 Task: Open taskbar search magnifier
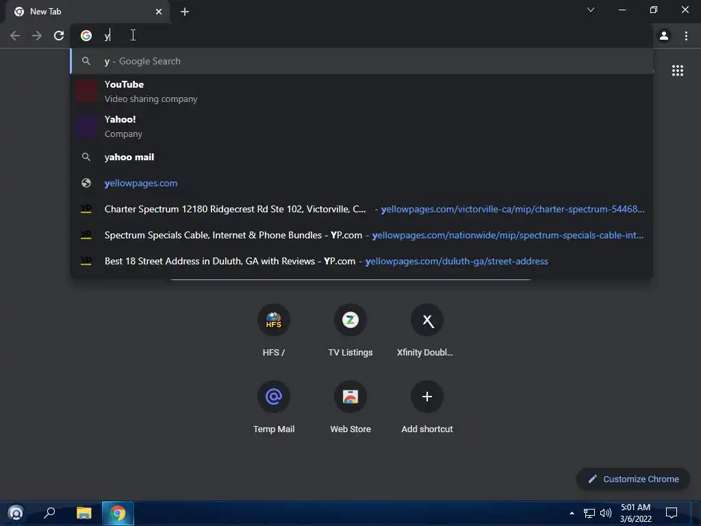coord(49,513)
